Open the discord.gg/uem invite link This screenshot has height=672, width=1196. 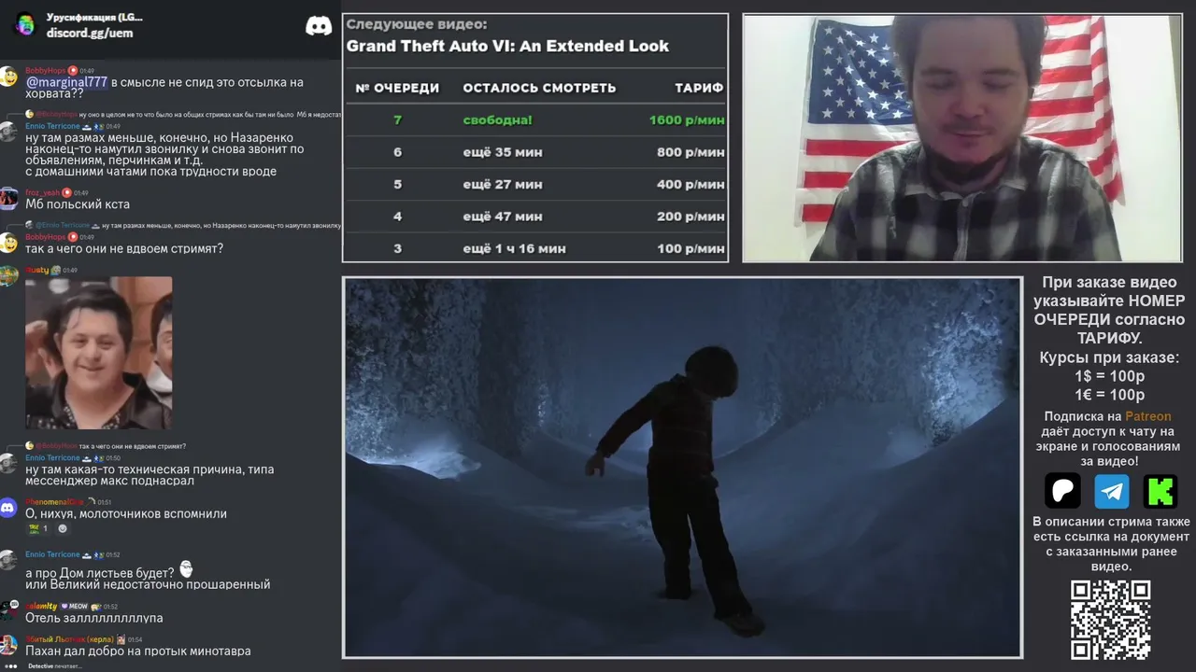click(x=90, y=33)
